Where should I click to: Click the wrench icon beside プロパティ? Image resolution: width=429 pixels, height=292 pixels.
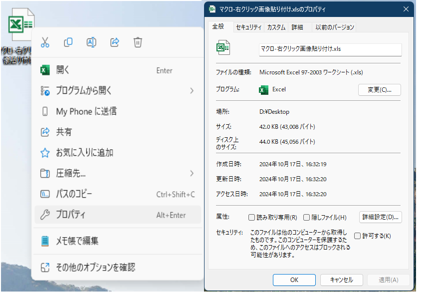coord(45,215)
